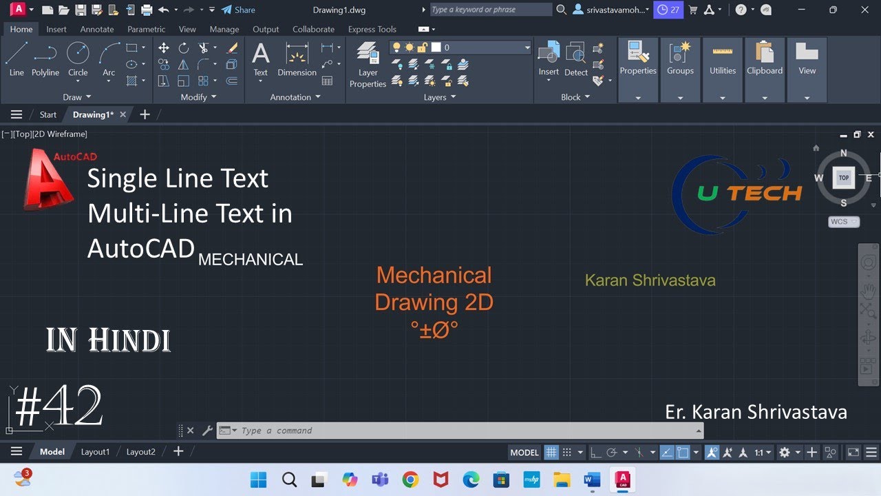Open the layer 0 dropdown list

527,48
